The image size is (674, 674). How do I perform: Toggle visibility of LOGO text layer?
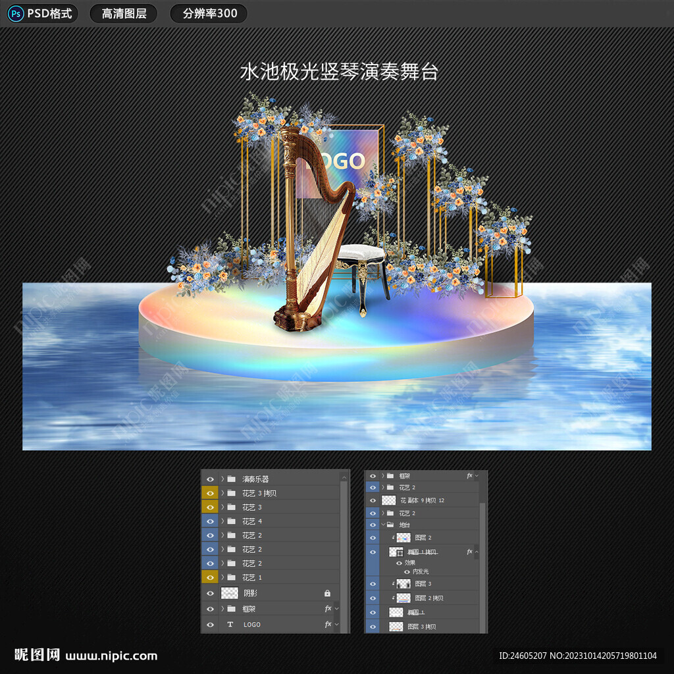[210, 624]
